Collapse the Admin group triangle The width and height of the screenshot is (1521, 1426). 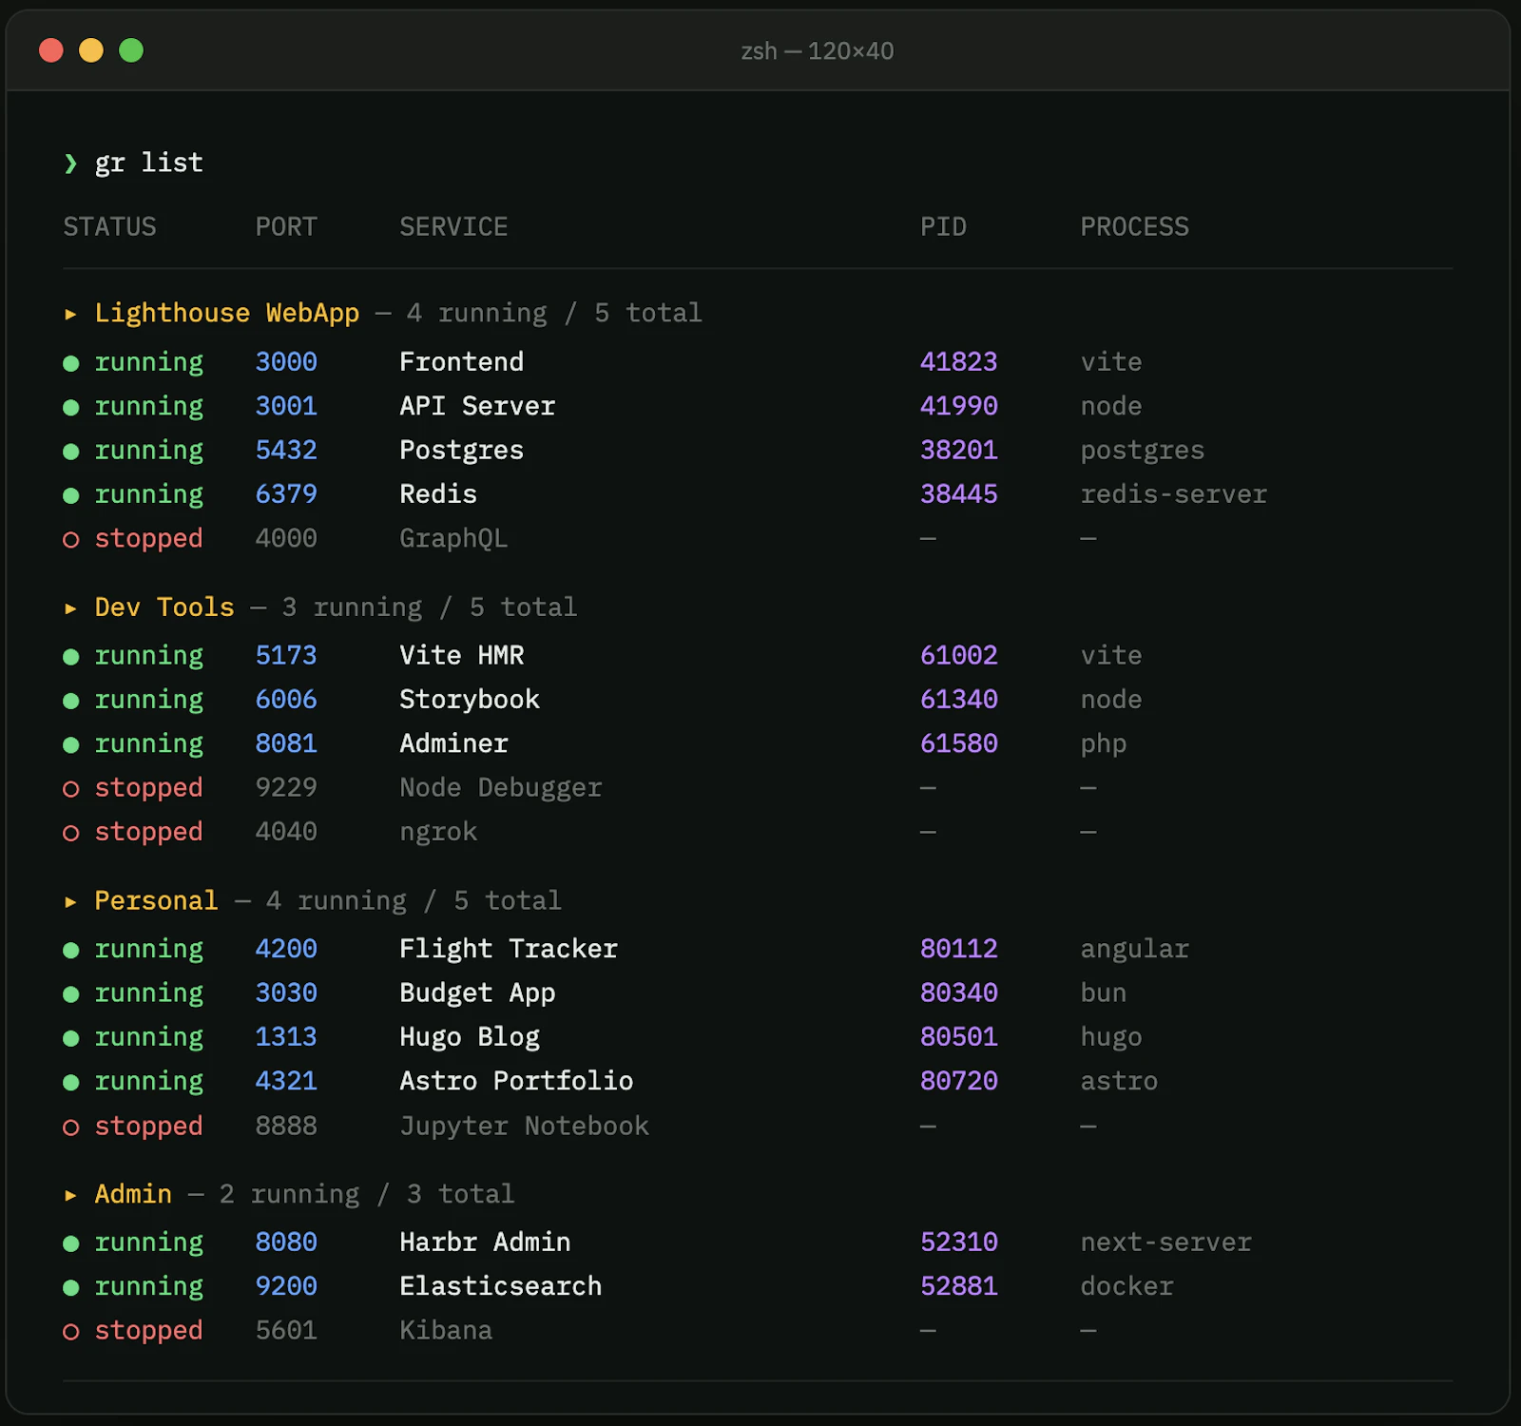[x=70, y=1195]
